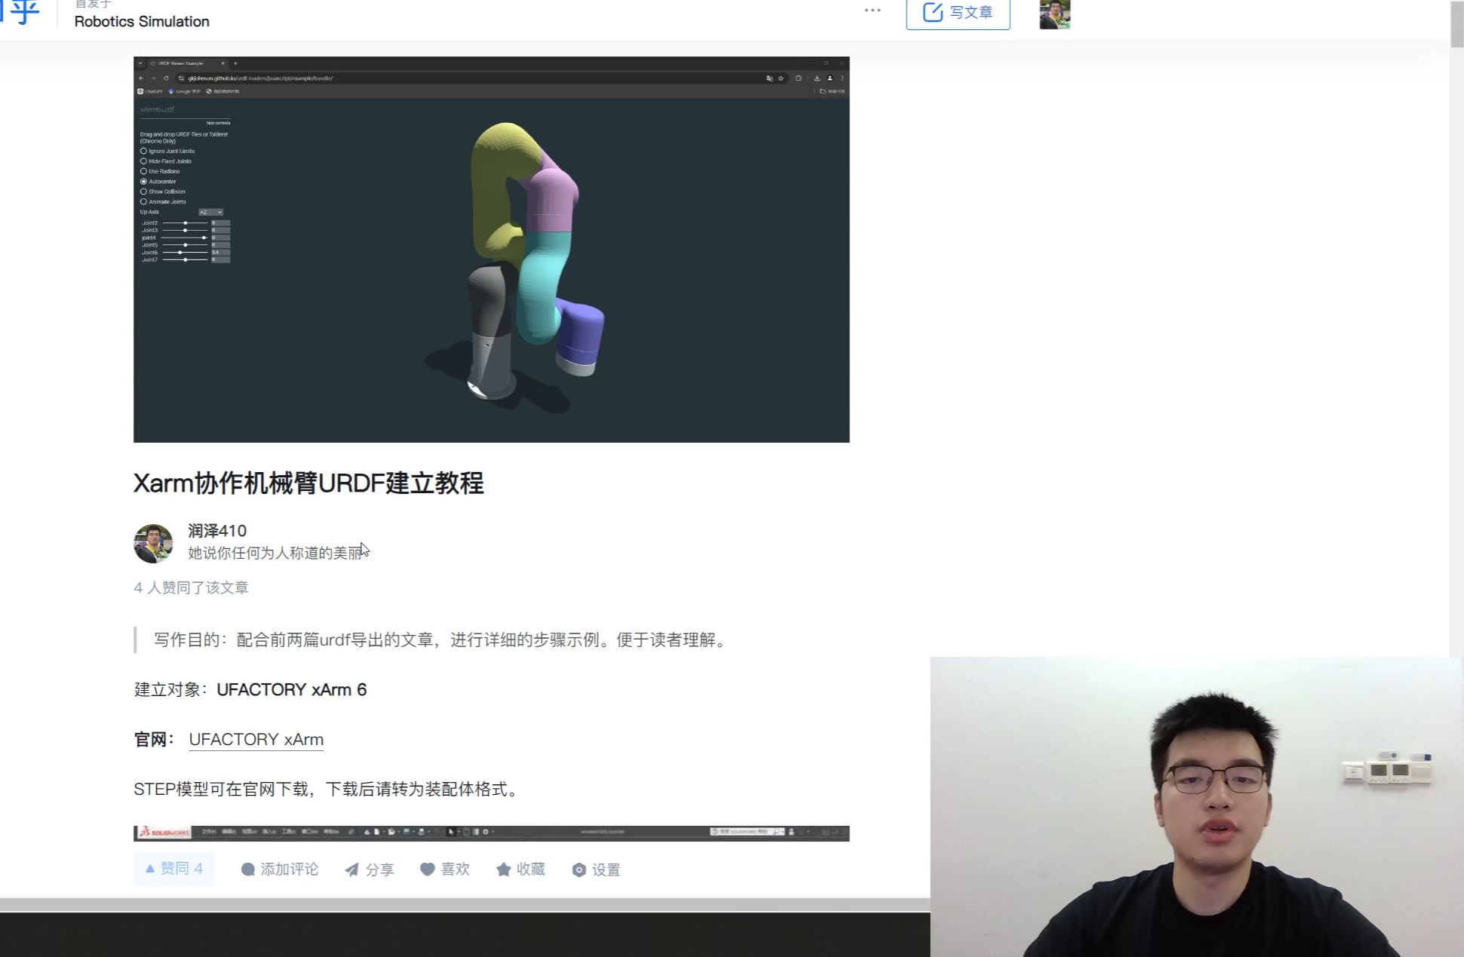Open author 润泽410 profile picture
Screen dimensions: 1464x957
[153, 543]
